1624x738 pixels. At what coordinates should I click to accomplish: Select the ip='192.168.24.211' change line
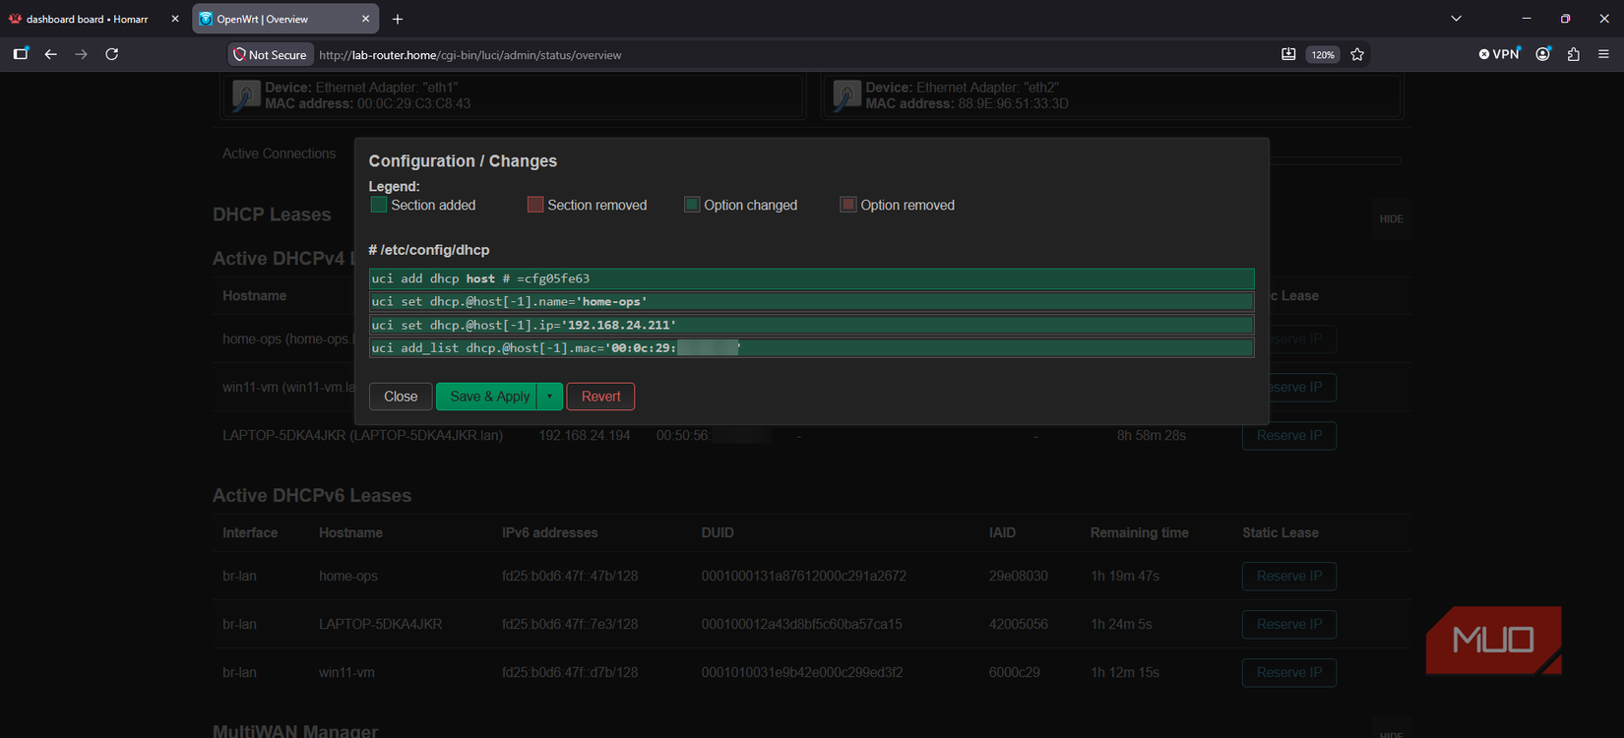coord(812,325)
